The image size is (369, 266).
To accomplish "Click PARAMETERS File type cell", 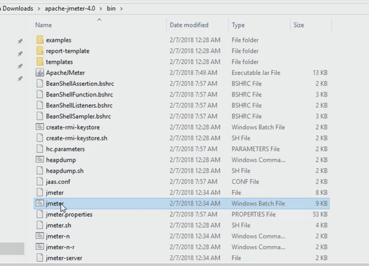I will pyautogui.click(x=256, y=149).
